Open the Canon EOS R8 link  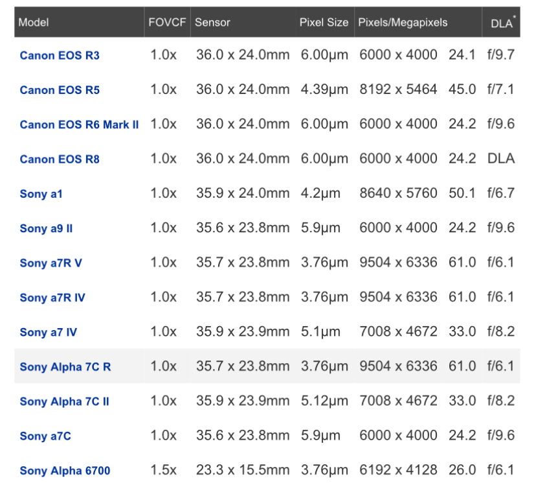(60, 159)
